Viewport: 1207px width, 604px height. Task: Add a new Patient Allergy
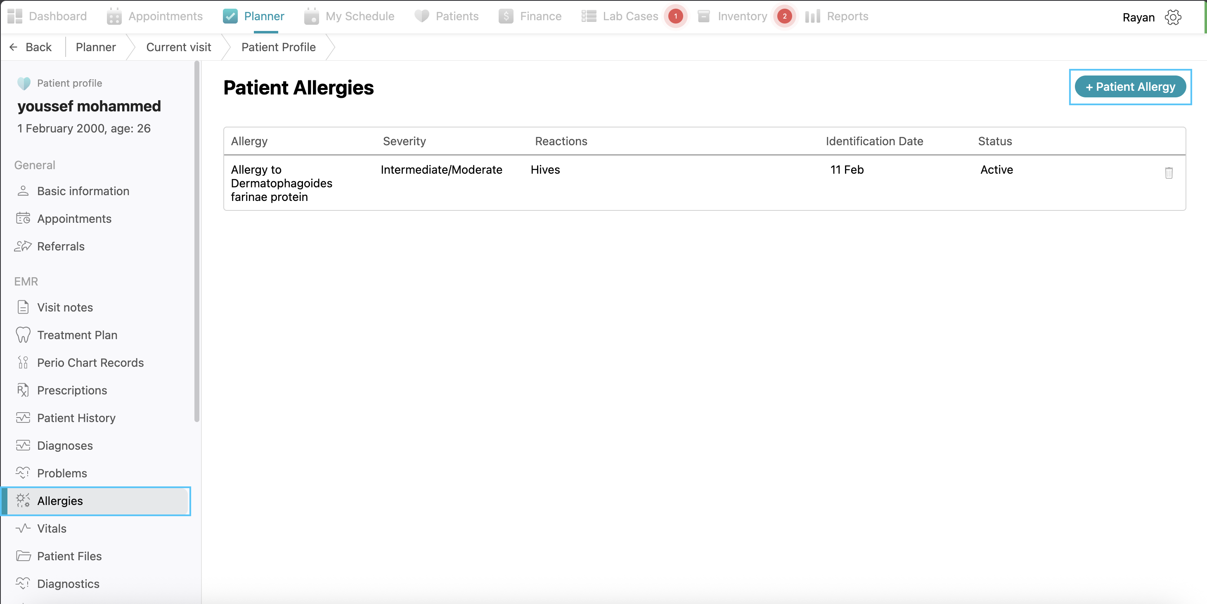point(1130,87)
